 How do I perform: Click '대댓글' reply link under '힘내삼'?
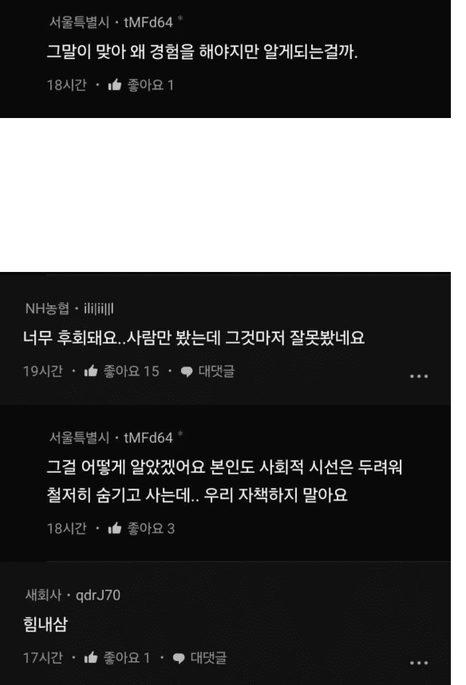[208, 657]
